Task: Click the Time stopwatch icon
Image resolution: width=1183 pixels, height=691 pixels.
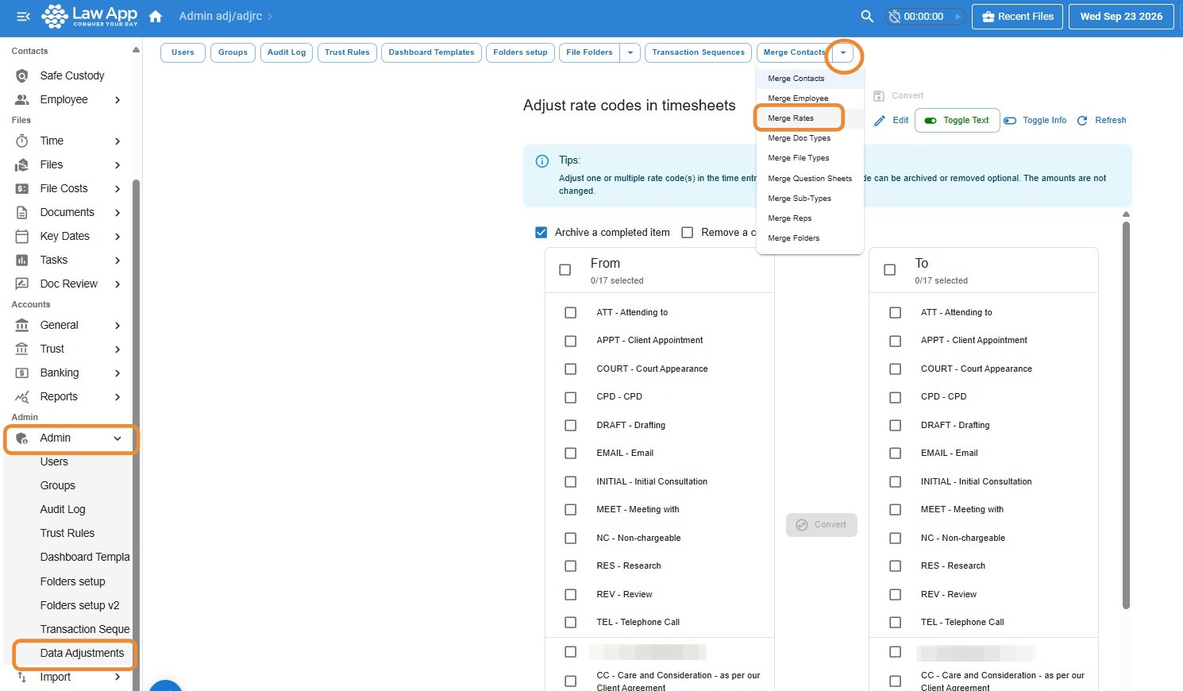Action: [22, 141]
